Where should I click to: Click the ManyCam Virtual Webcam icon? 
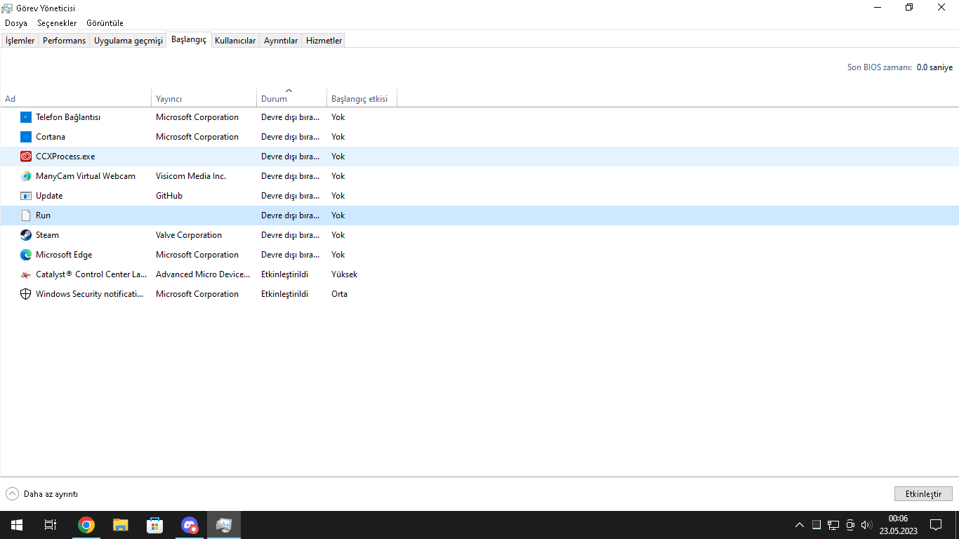(x=26, y=176)
